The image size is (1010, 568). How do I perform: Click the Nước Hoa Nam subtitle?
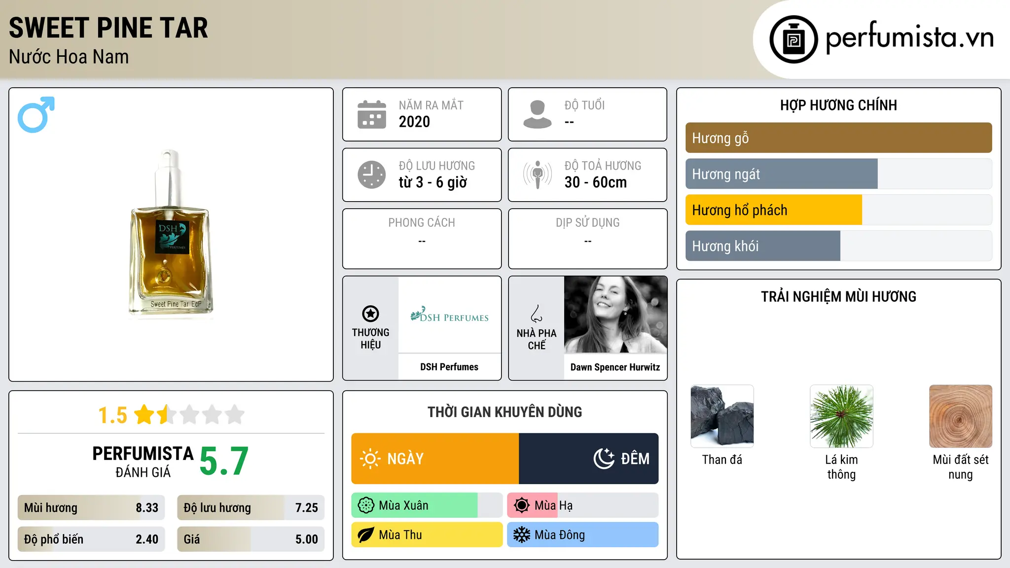(x=69, y=57)
